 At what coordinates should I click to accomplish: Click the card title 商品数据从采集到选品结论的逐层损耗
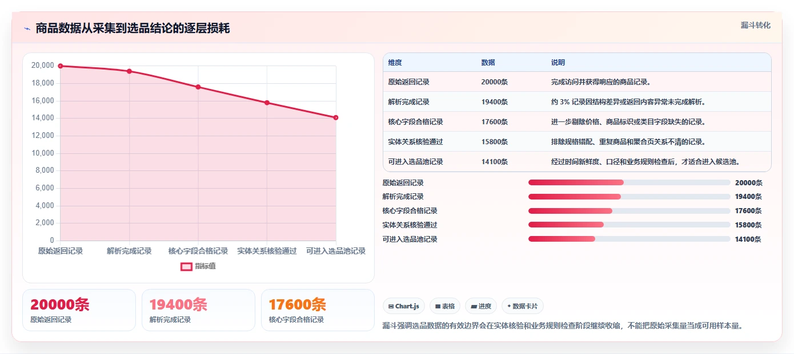pos(133,29)
